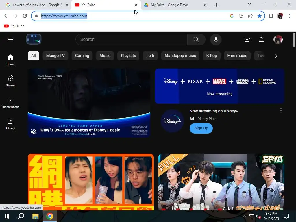
Task: Select the Gaming chip
Action: (82, 56)
